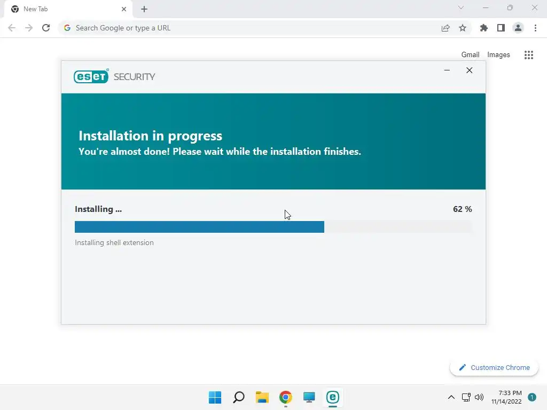Open Gmail link
Screen dimensions: 547x410
(470, 55)
